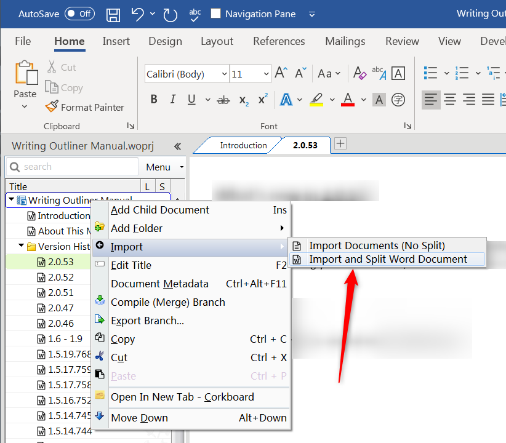Open font size dropdown
506x443 pixels.
pyautogui.click(x=266, y=74)
